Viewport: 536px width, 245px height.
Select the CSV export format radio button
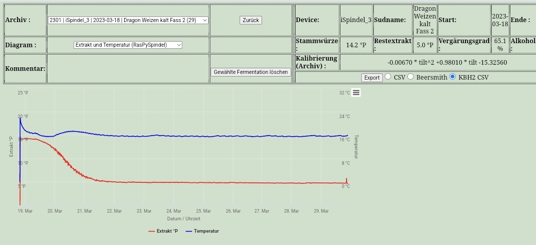point(388,77)
